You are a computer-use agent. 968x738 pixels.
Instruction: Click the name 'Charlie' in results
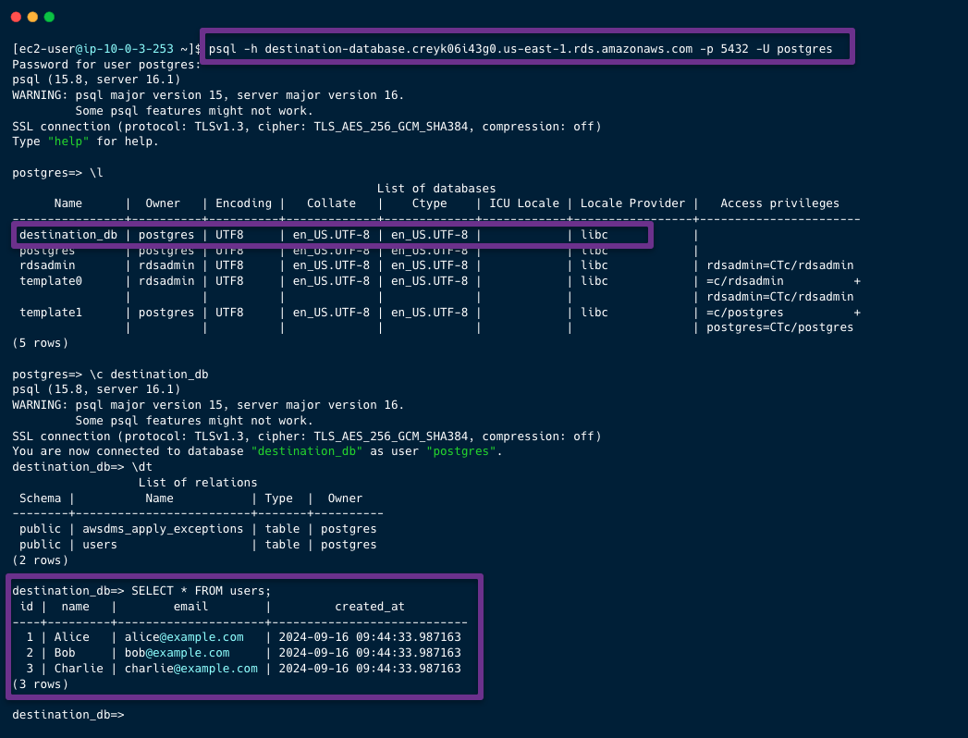tap(79, 669)
